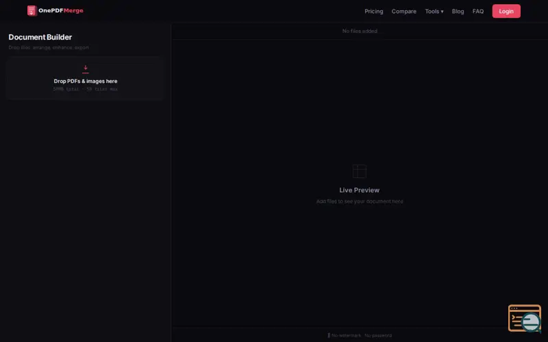Click the file limit text under drop zone
The image size is (548, 342).
tap(85, 90)
